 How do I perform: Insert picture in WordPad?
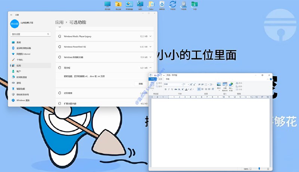click(219, 86)
